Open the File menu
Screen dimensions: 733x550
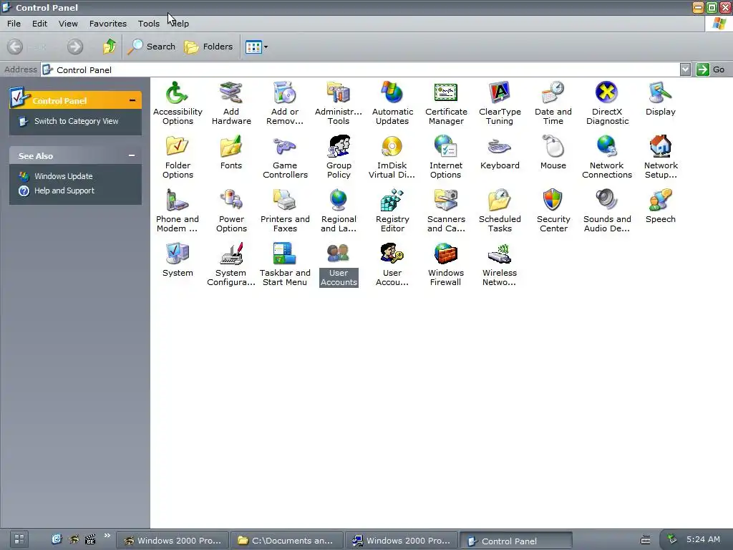click(14, 24)
